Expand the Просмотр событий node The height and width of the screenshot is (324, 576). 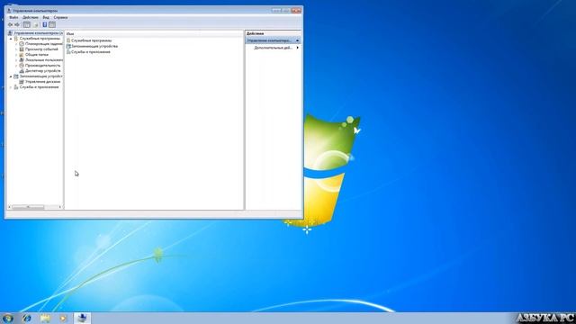16,49
